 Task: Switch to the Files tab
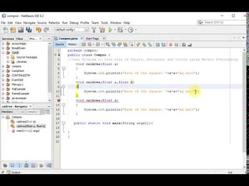click(19, 39)
